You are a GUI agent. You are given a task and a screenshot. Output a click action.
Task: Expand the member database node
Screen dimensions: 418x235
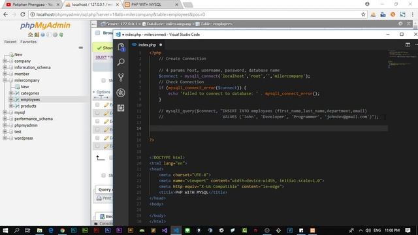5,74
